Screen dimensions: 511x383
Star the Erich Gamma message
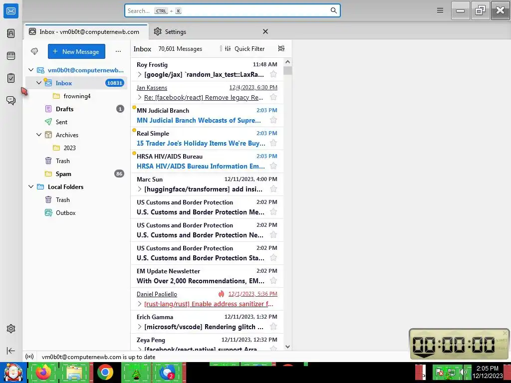[273, 327]
